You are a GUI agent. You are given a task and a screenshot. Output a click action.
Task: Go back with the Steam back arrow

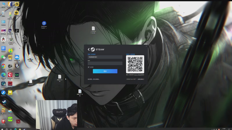pos(89,49)
